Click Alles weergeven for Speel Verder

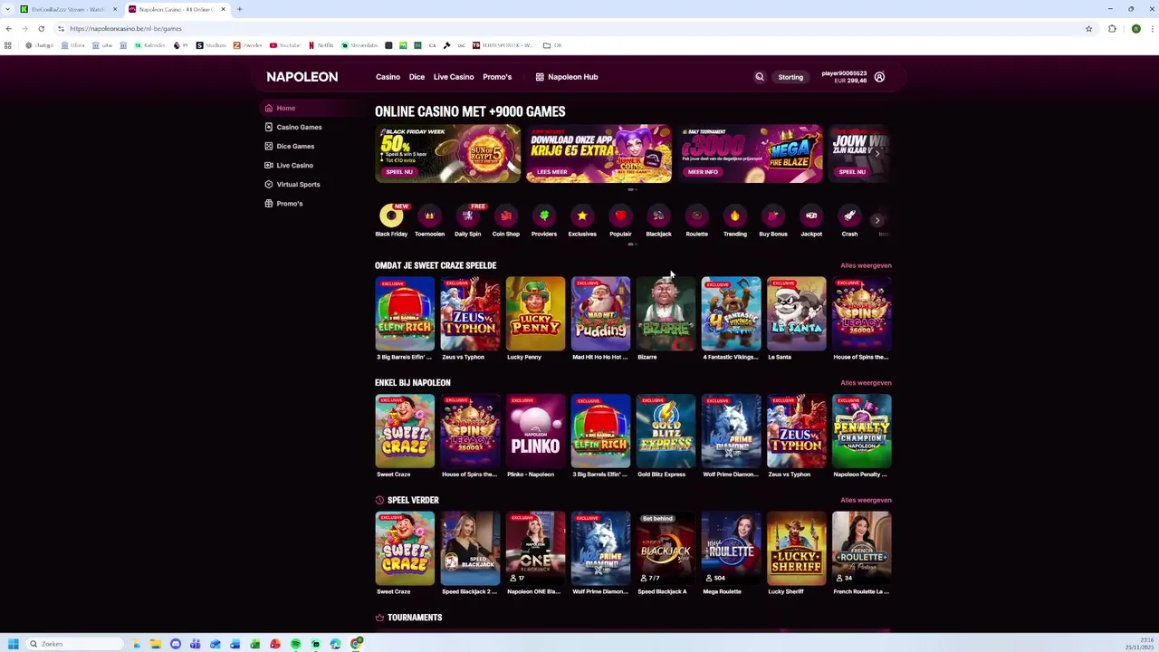[x=866, y=500]
